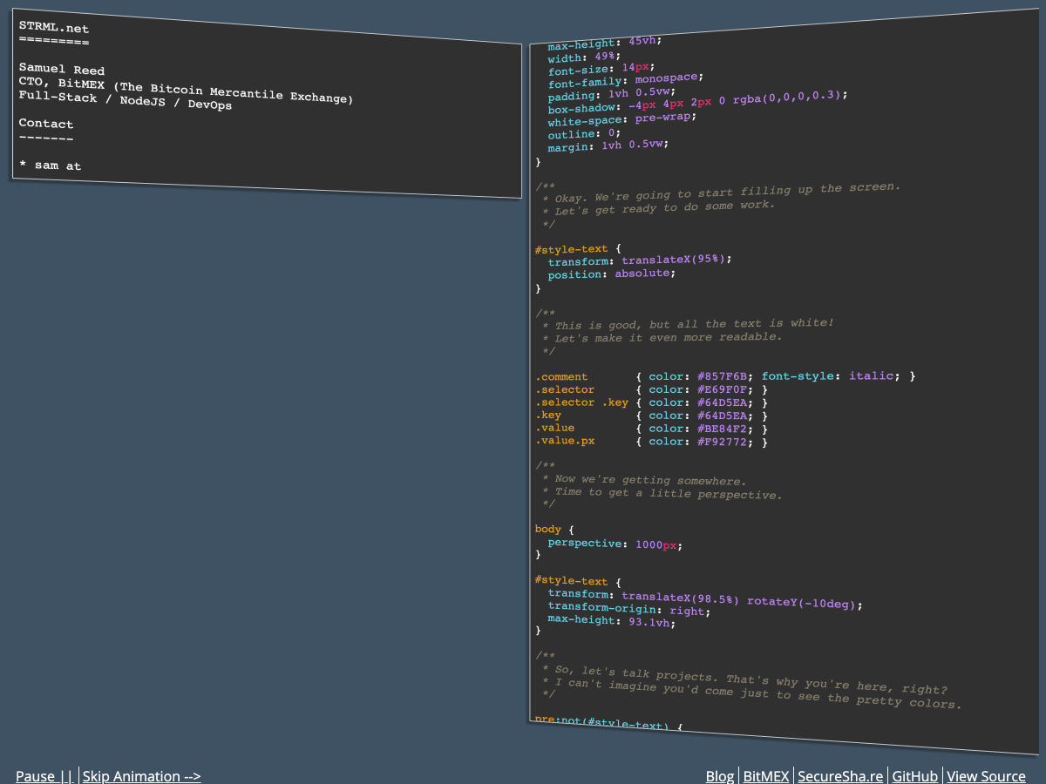Open the Blog link
The height and width of the screenshot is (784, 1046).
[720, 776]
